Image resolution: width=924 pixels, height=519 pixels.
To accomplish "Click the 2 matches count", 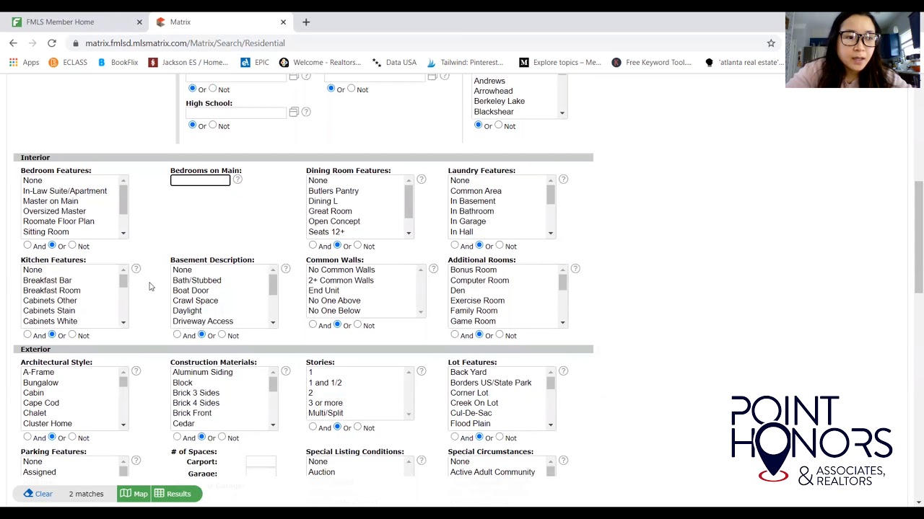I will pos(86,494).
